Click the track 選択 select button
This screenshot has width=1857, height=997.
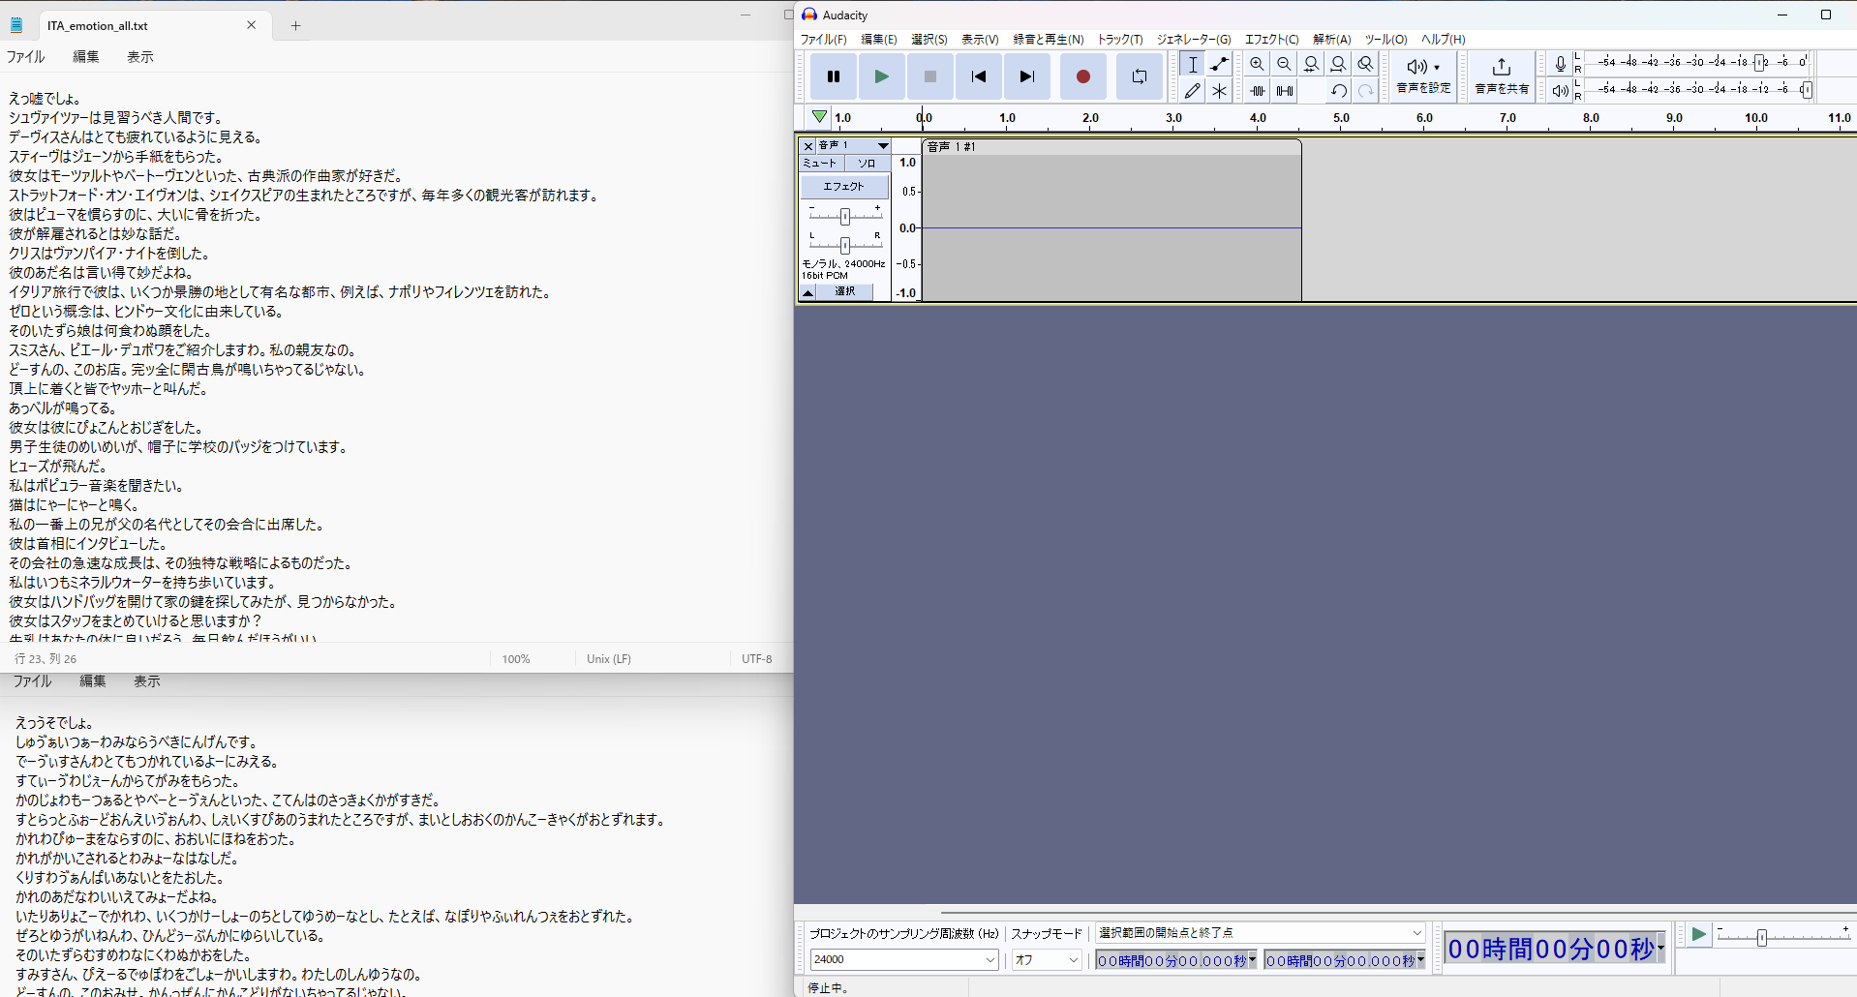845,292
